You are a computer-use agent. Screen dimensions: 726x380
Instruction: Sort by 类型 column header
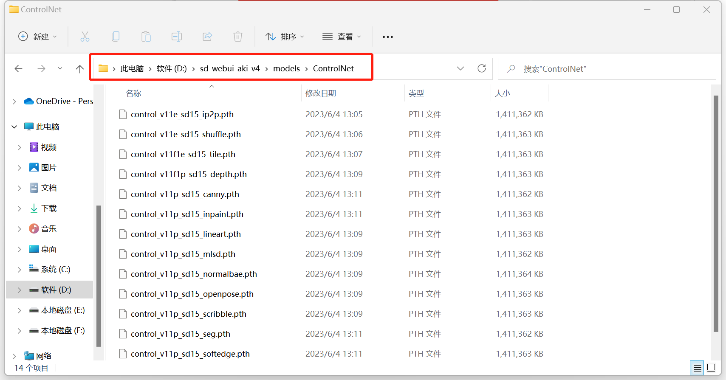point(416,93)
